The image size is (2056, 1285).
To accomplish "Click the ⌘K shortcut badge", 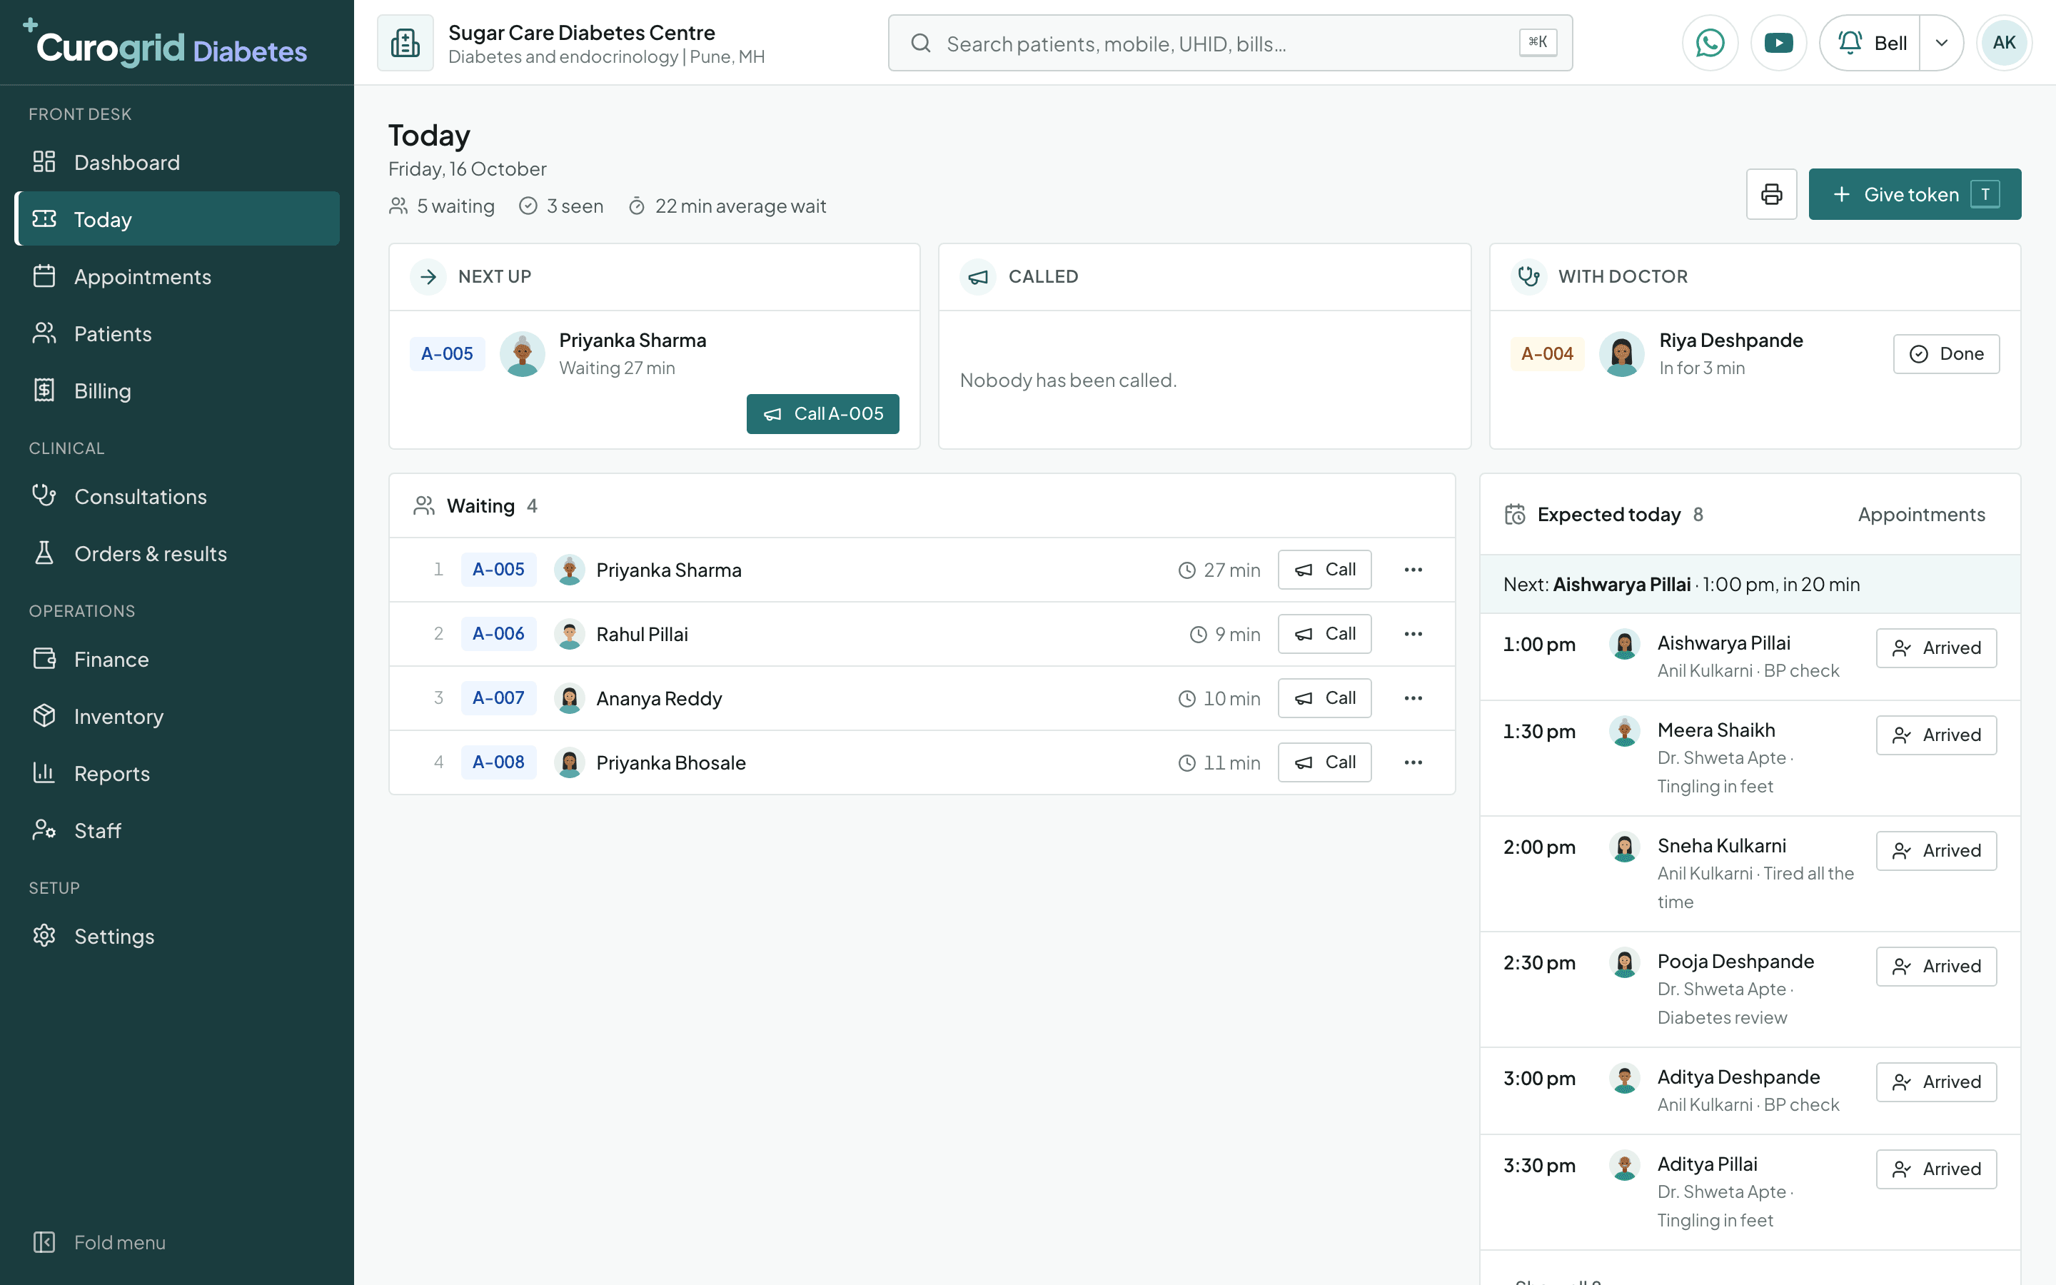I will [1538, 41].
